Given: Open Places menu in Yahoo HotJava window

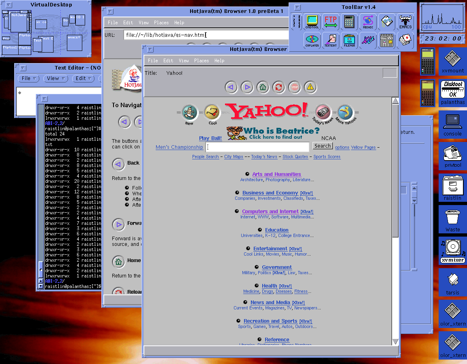Looking at the screenshot, I should click(201, 61).
